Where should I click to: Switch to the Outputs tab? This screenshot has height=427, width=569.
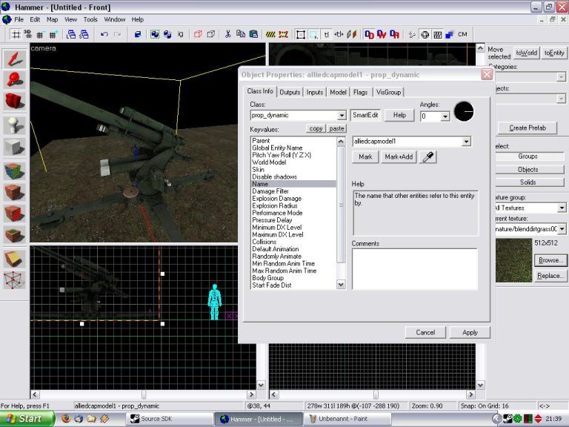(x=290, y=92)
